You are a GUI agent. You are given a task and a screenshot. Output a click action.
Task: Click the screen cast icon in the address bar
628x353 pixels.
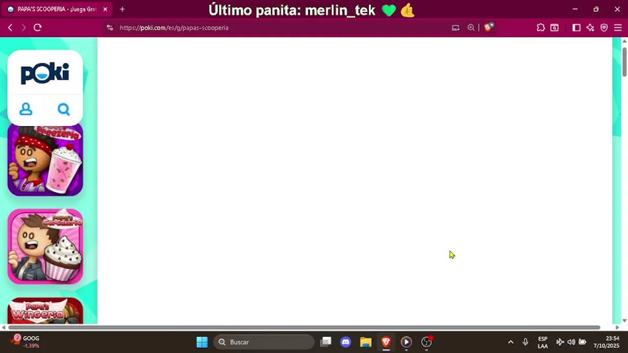coord(456,28)
